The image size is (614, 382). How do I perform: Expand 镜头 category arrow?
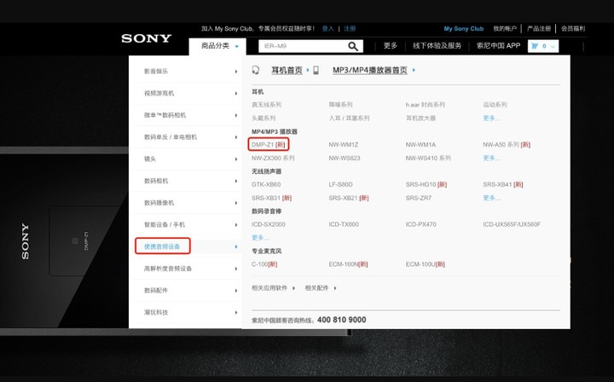click(236, 159)
